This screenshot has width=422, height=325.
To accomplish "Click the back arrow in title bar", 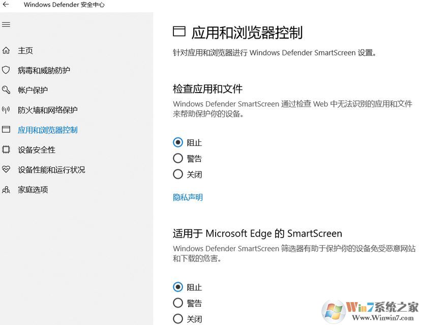I will (x=6, y=4).
